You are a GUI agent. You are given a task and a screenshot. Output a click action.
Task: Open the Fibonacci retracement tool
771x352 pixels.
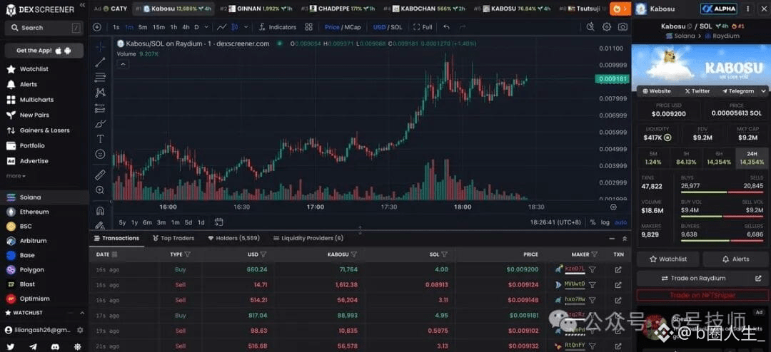[100, 77]
